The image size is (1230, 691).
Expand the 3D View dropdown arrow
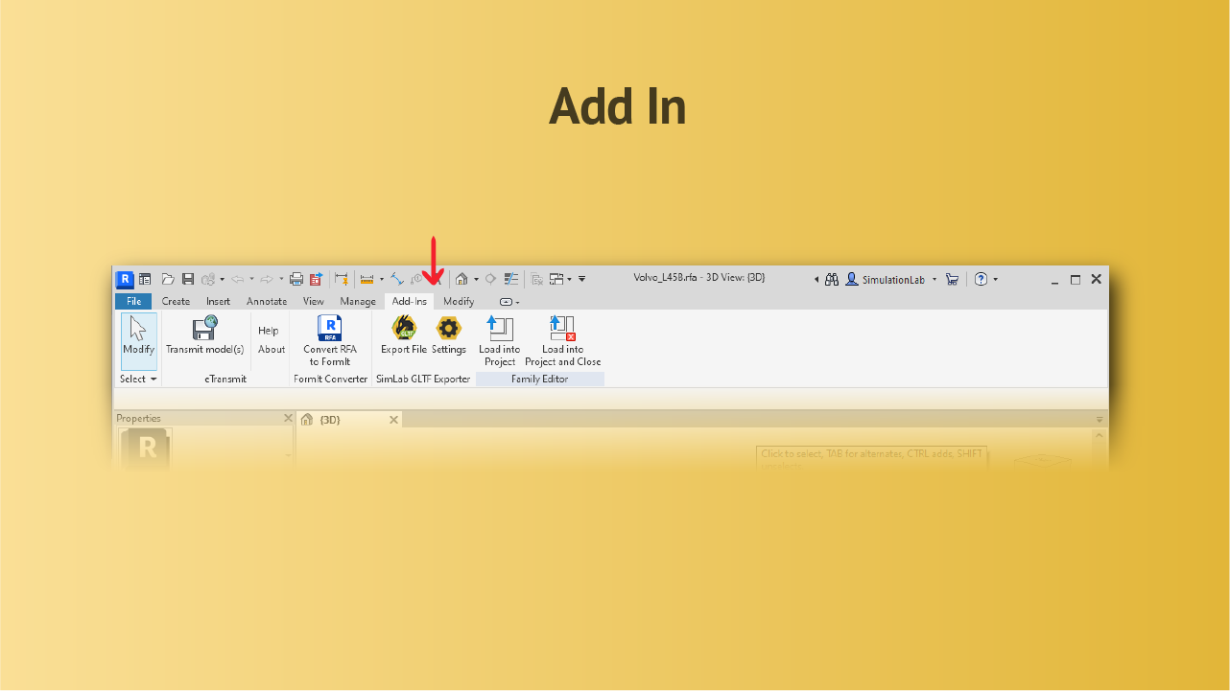(x=476, y=279)
